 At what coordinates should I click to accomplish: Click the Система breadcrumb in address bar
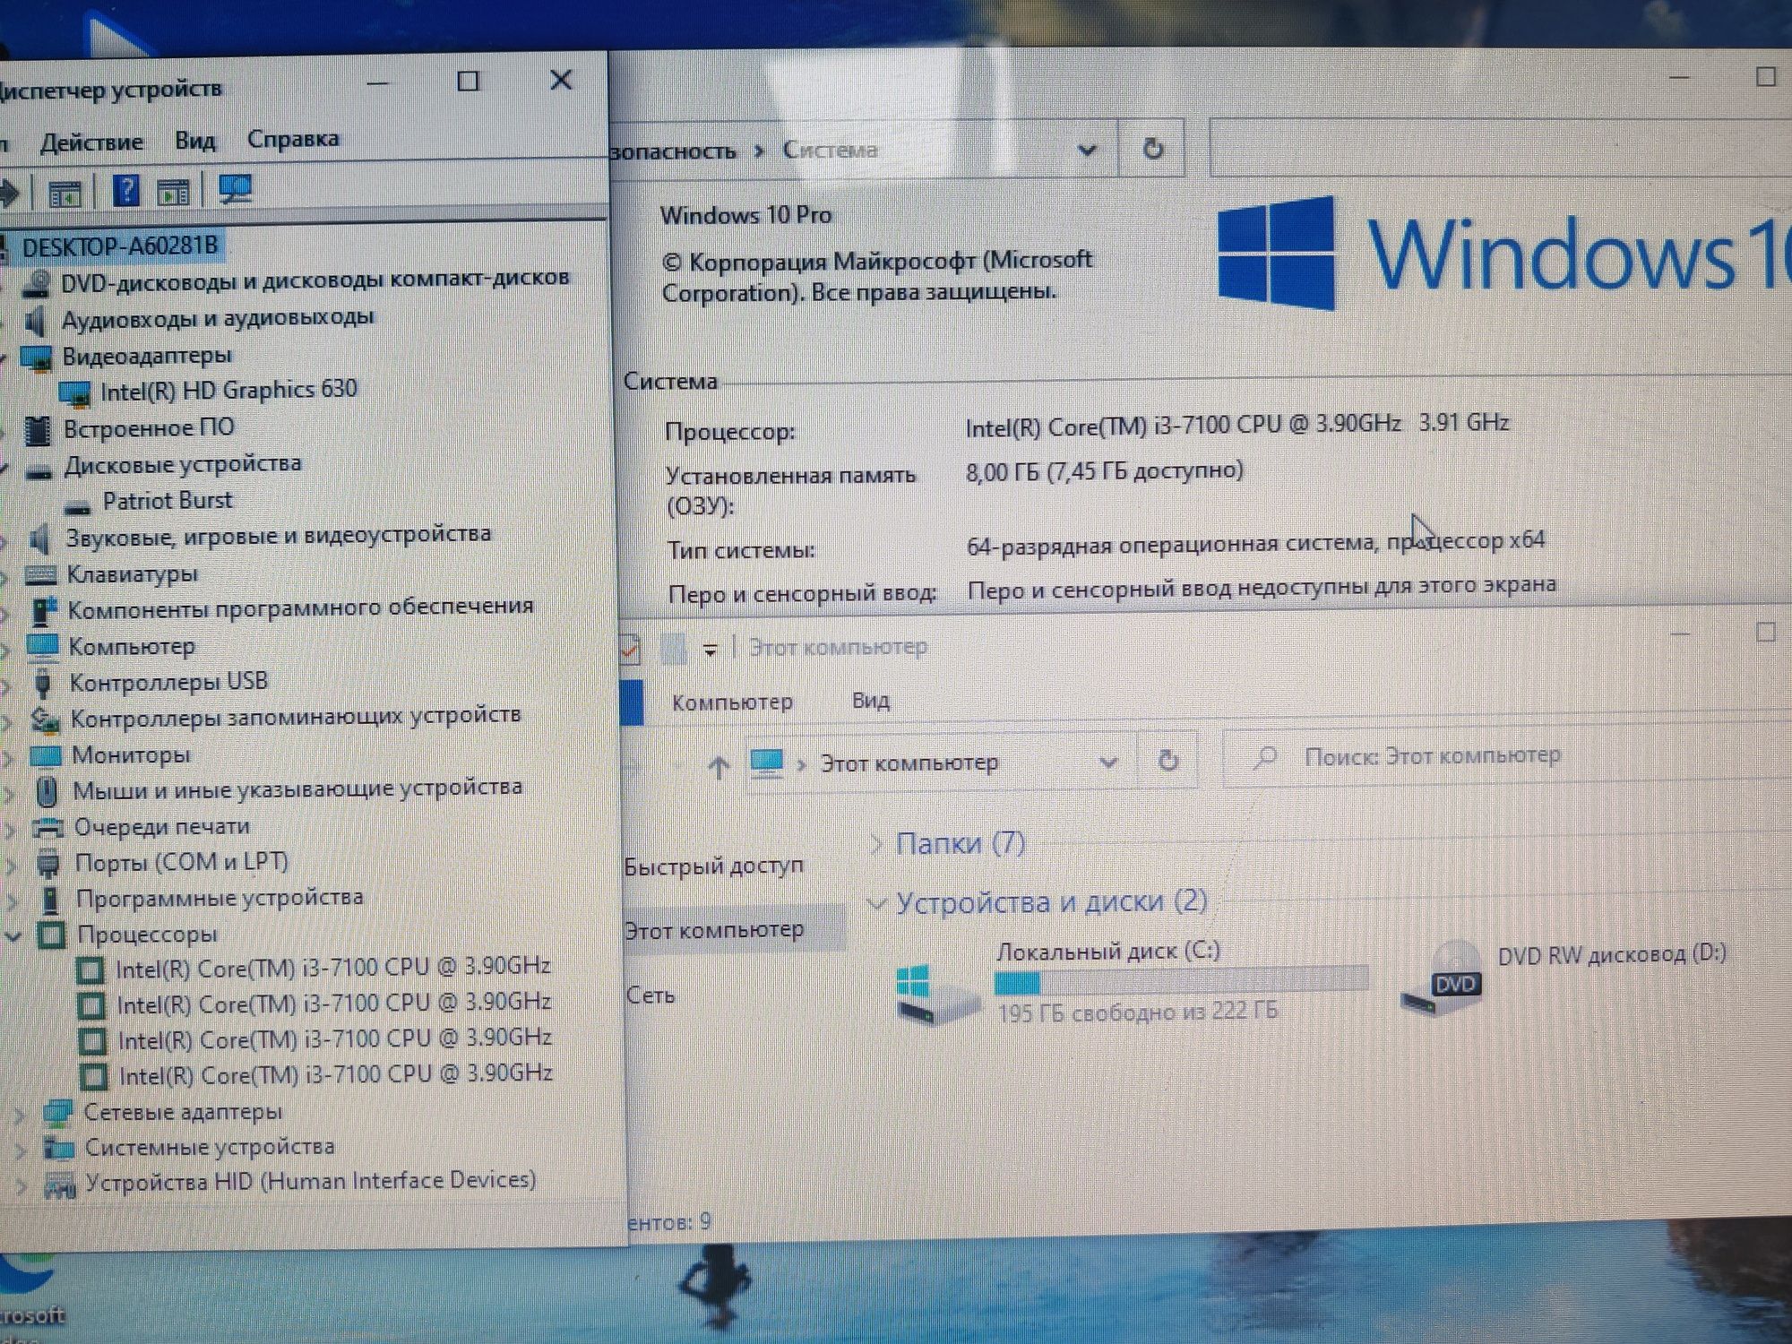click(x=830, y=150)
